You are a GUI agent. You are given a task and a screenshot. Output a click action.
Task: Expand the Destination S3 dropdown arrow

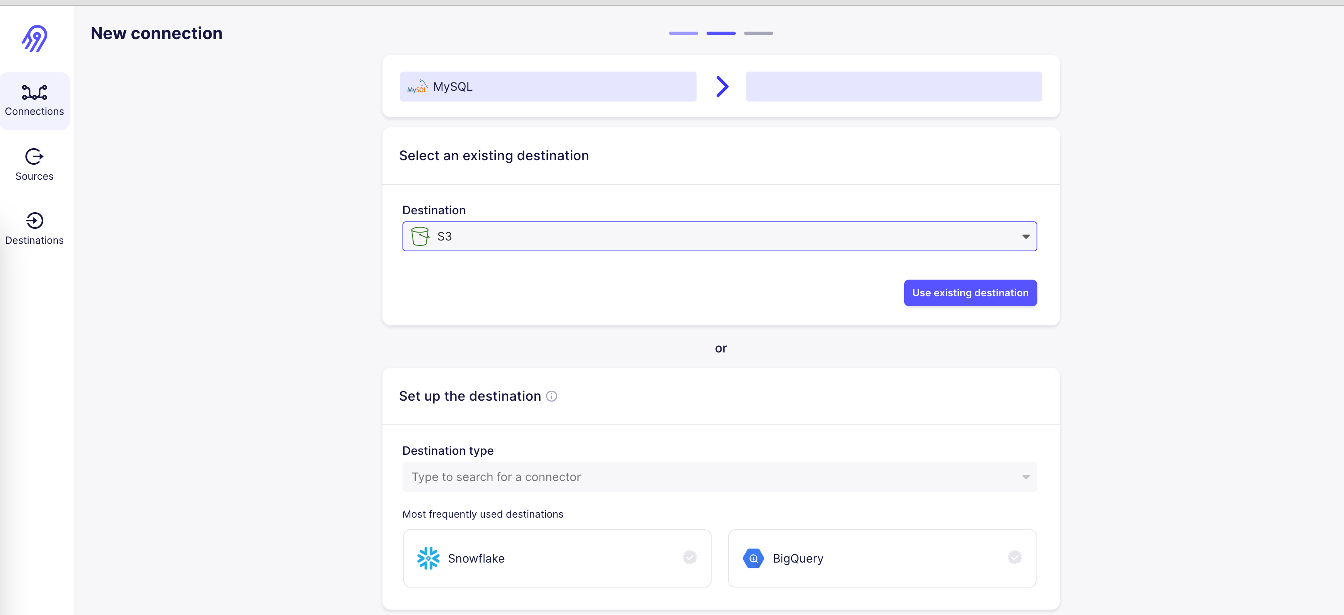[x=1025, y=237]
